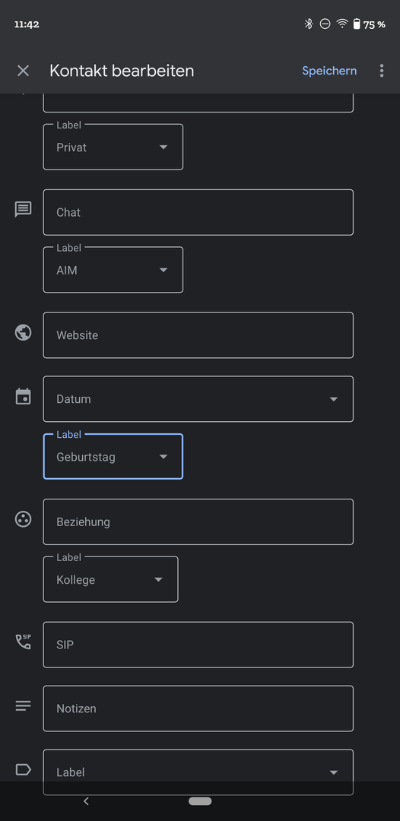This screenshot has width=400, height=821.
Task: Open the Geburtstag label dropdown
Action: tap(113, 457)
